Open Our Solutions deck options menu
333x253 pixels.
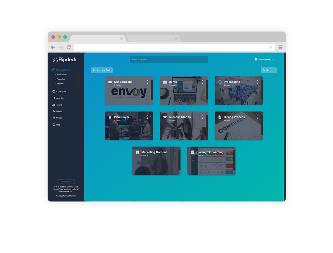coord(147,82)
